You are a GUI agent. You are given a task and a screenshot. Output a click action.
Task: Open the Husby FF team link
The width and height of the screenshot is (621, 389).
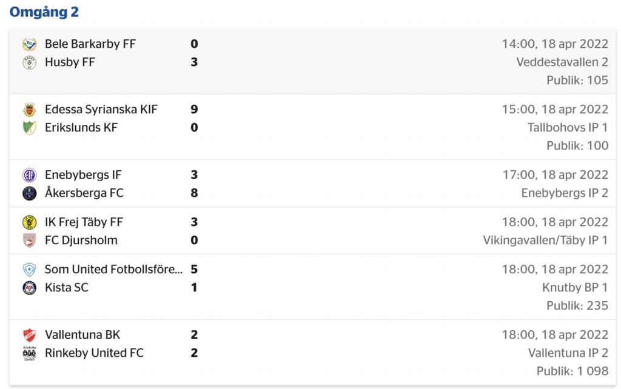point(70,62)
